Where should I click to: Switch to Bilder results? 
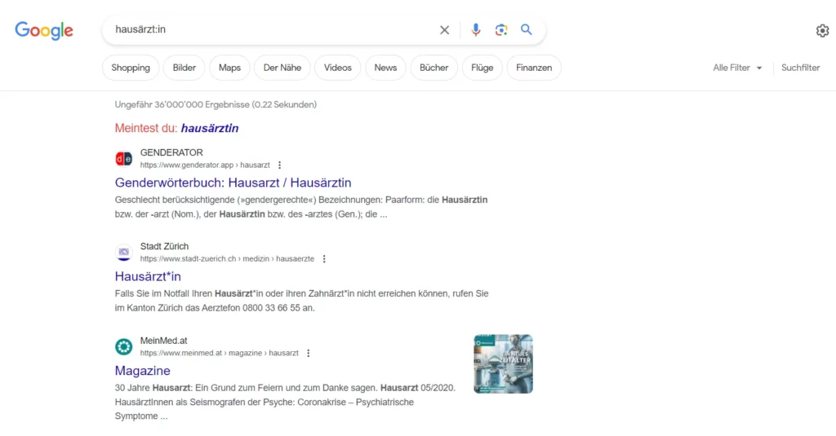184,68
